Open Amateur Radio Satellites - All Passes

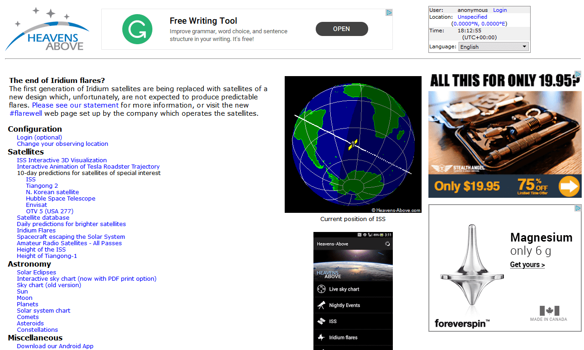coord(69,243)
